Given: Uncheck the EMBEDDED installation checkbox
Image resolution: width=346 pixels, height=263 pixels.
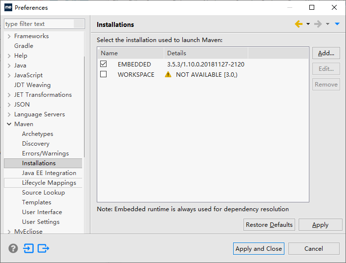Looking at the screenshot, I should [103, 64].
